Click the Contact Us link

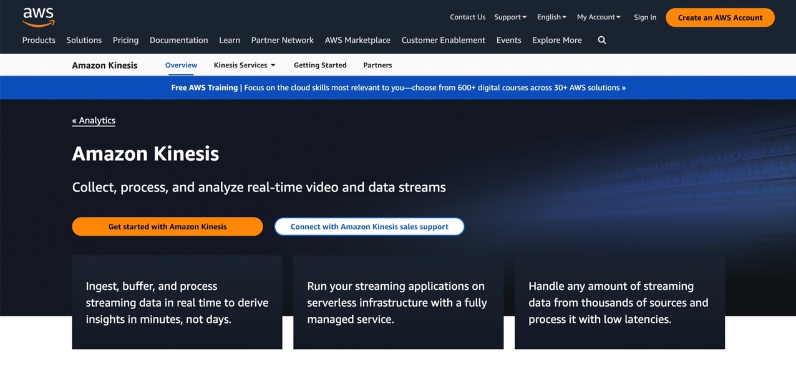(468, 17)
